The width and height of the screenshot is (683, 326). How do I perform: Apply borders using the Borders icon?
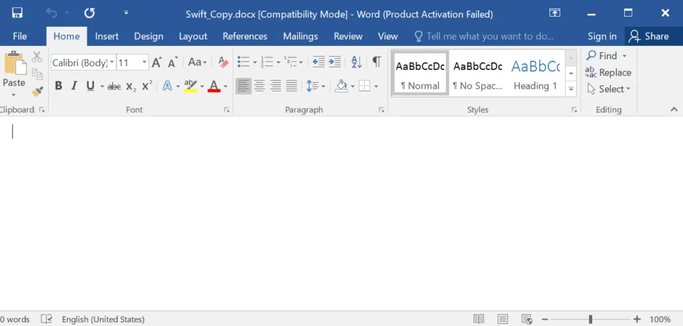(364, 86)
